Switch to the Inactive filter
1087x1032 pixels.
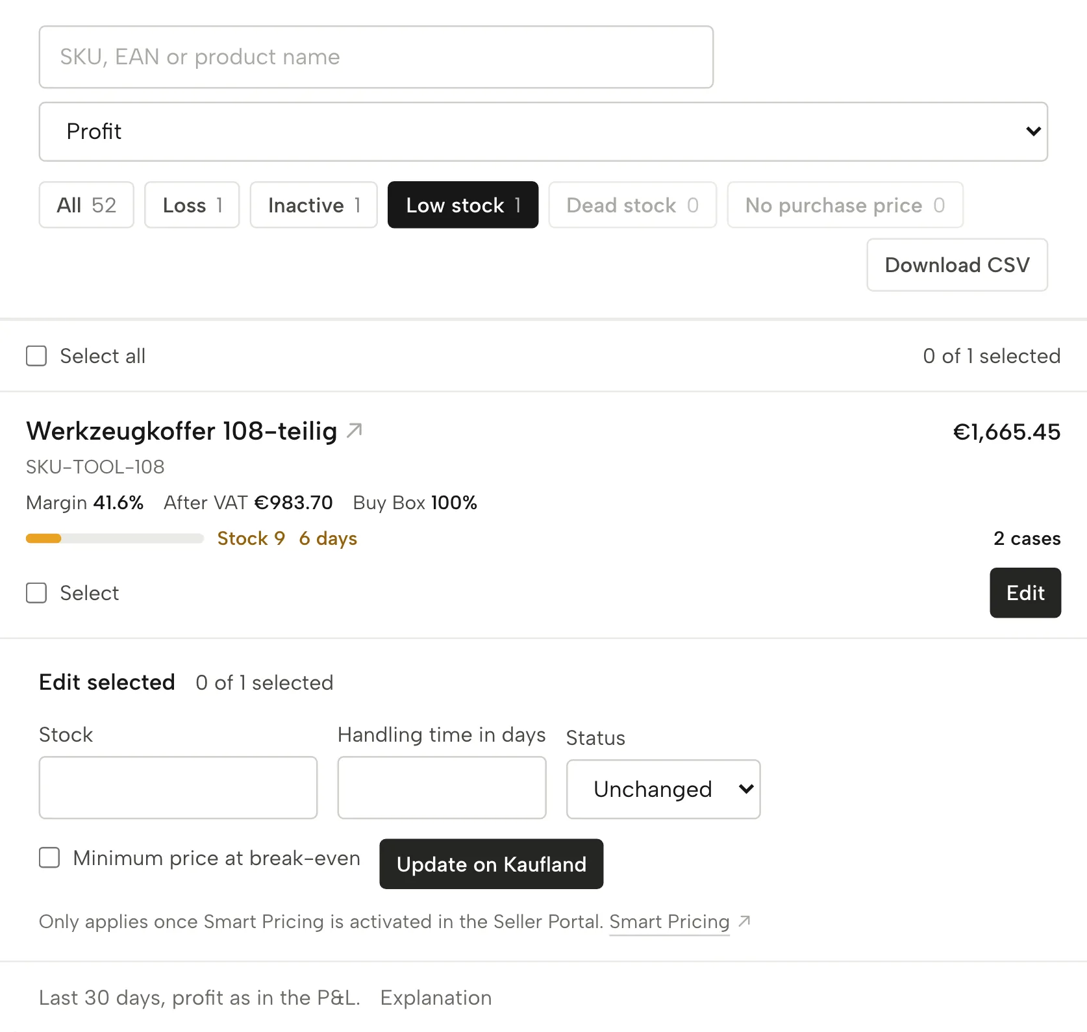pos(314,205)
